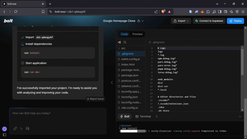
Task: Click Connect to Supabase button
Action: tap(209, 21)
